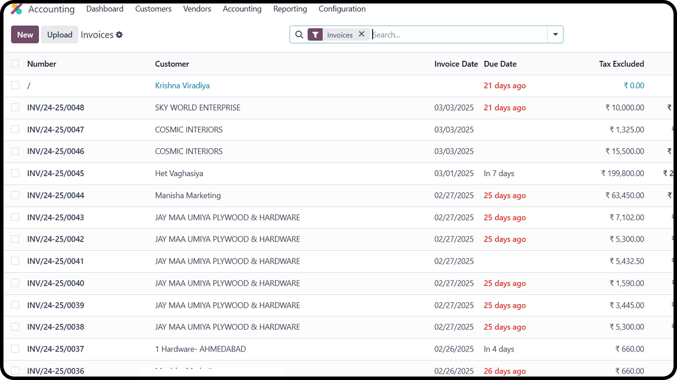Open the Accounting menu item
This screenshot has height=380, width=677.
click(242, 9)
